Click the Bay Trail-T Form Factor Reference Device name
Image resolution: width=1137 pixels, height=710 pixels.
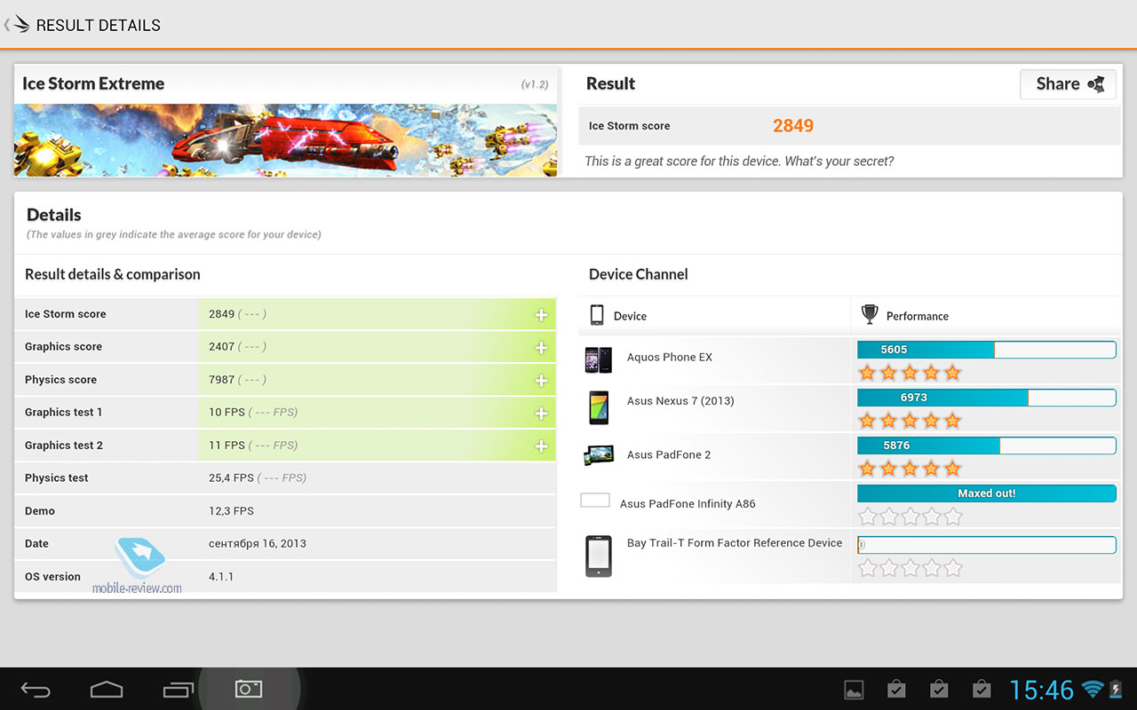click(735, 543)
